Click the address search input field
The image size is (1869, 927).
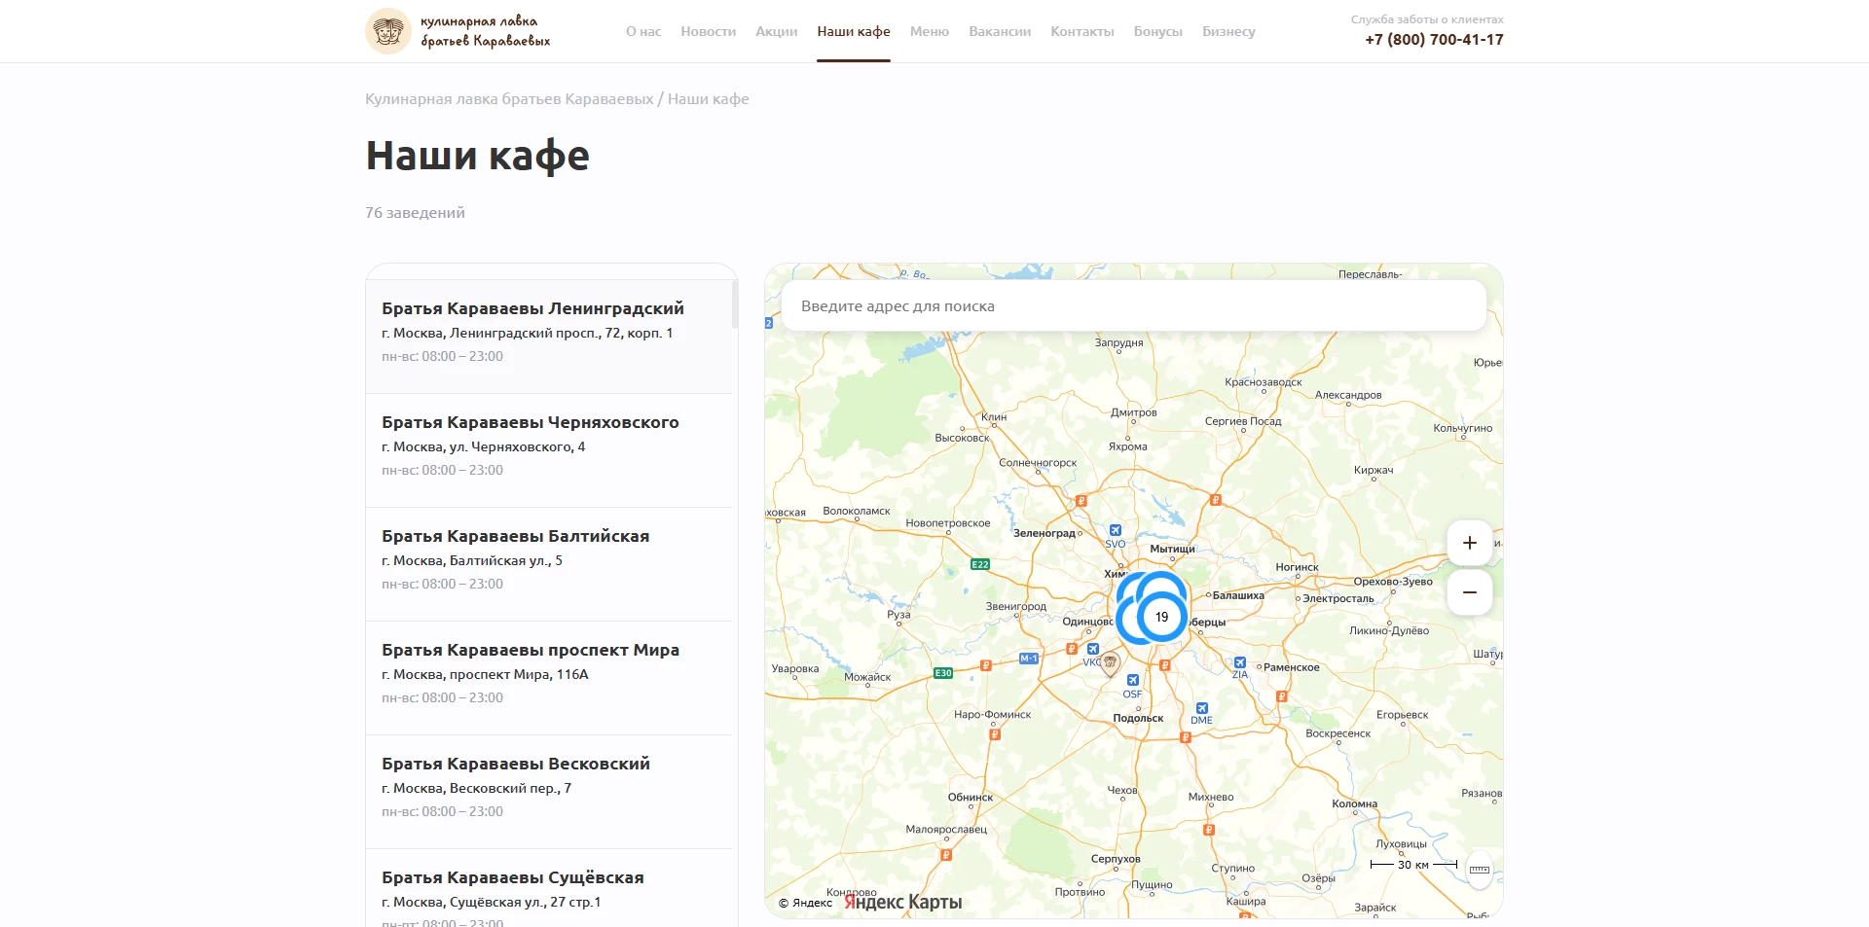click(1134, 305)
